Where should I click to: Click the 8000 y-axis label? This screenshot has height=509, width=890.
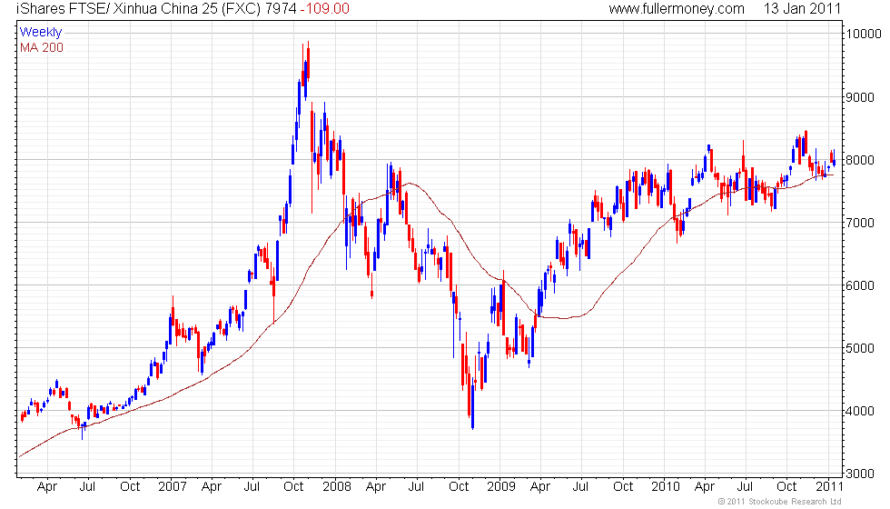[860, 160]
